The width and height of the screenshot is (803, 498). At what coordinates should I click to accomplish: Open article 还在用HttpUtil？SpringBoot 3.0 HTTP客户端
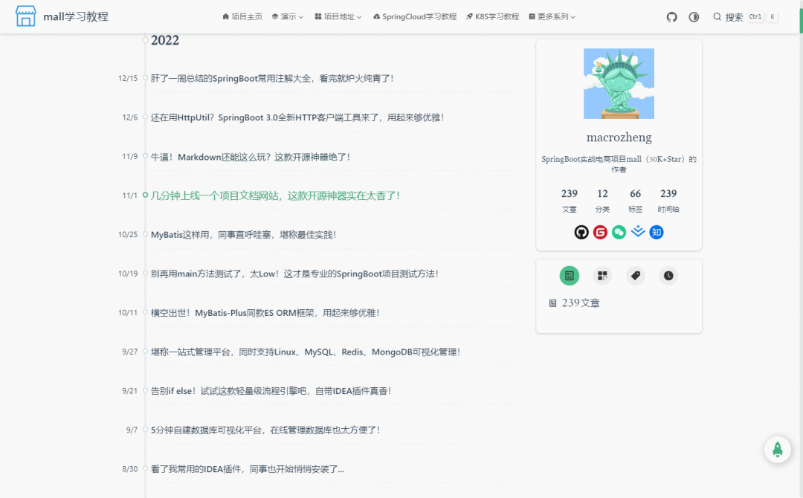tap(297, 117)
